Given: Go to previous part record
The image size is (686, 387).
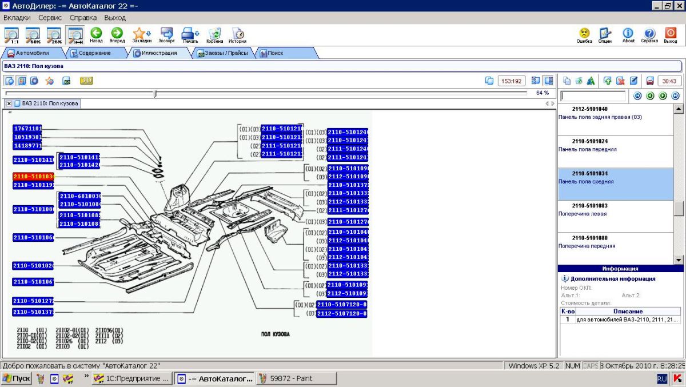Looking at the screenshot, I should [650, 96].
